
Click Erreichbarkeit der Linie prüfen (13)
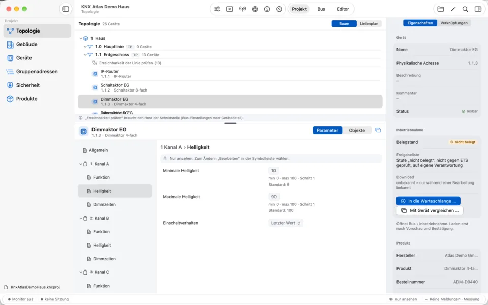click(130, 63)
